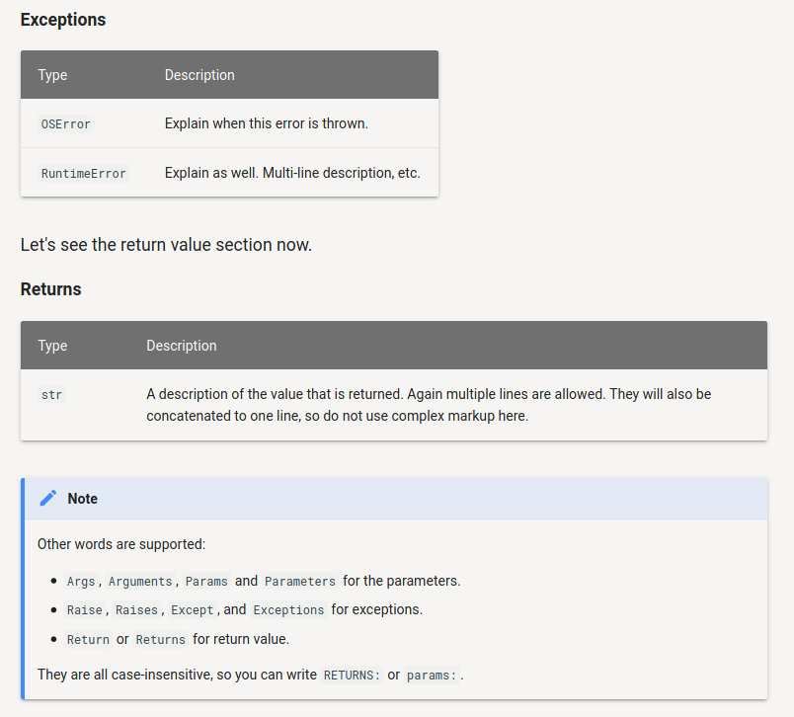Click the Description header in Returns table
The width and height of the screenshot is (794, 717).
pos(182,346)
